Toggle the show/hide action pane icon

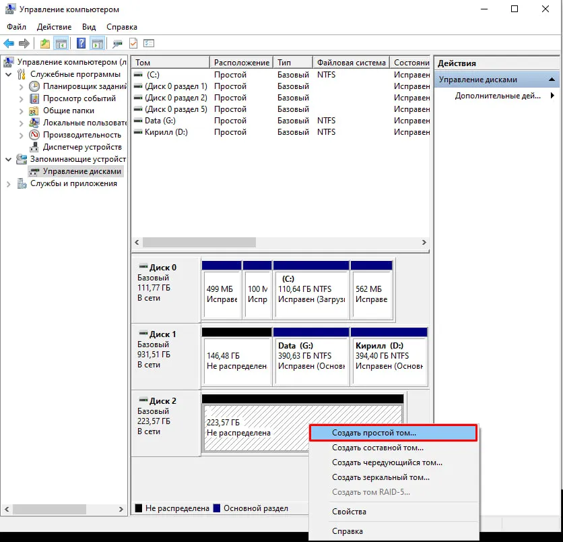[x=98, y=44]
